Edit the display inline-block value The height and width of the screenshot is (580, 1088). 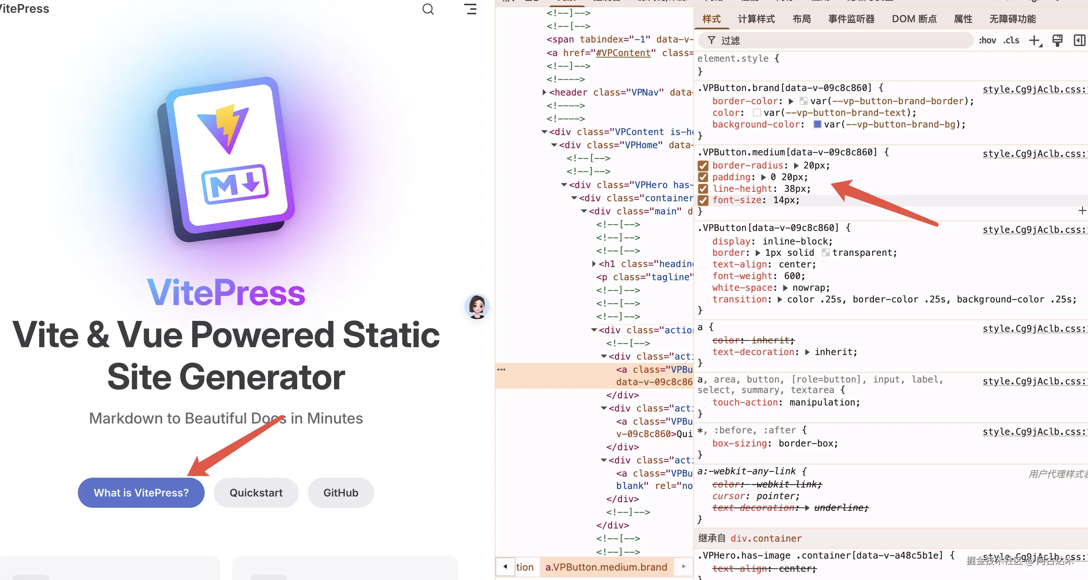[796, 241]
